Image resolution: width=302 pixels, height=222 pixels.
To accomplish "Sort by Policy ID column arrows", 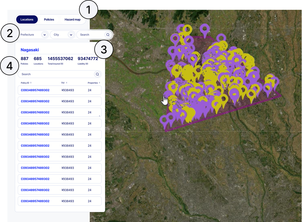I will click(31, 83).
